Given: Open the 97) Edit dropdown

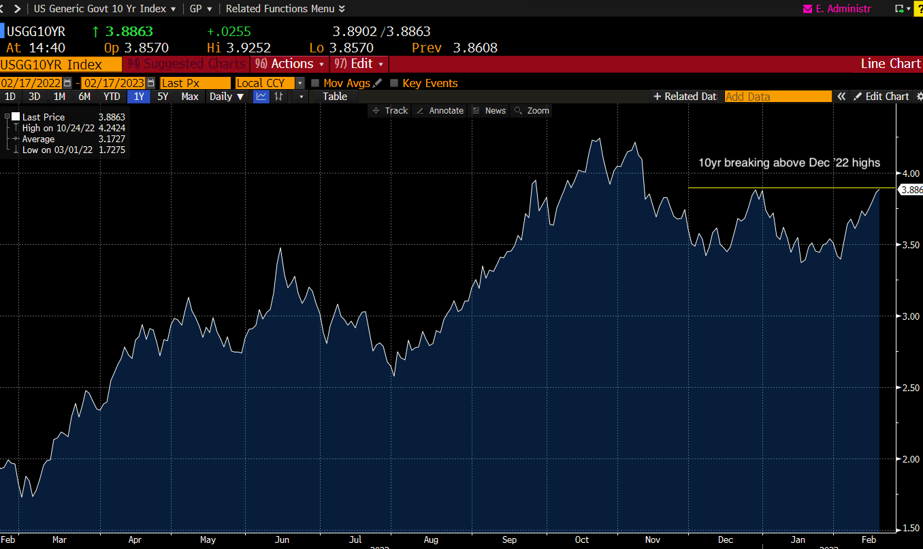Looking at the screenshot, I should 359,64.
